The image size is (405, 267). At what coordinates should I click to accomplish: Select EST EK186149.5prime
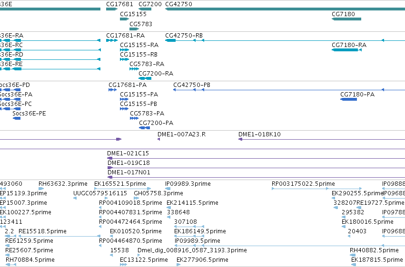tap(189, 236)
